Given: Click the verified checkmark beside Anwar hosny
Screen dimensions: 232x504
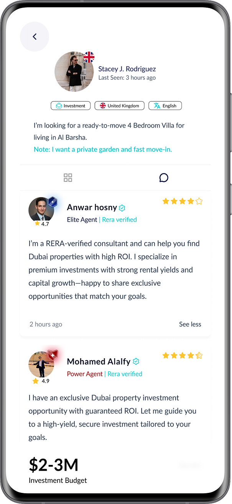Looking at the screenshot, I should (122, 208).
